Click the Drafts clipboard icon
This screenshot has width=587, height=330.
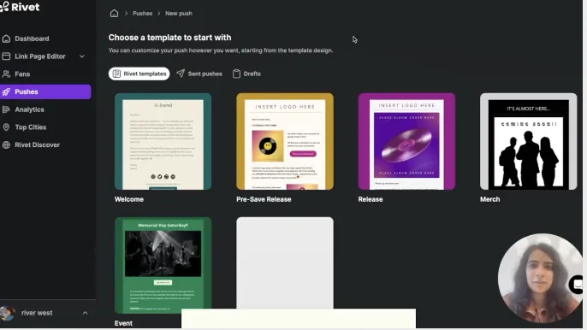[236, 74]
